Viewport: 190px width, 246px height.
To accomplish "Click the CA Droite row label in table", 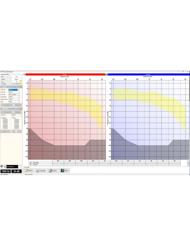I will [35, 164].
